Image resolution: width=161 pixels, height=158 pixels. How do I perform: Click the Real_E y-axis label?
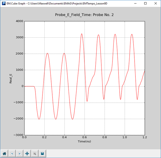11,78
